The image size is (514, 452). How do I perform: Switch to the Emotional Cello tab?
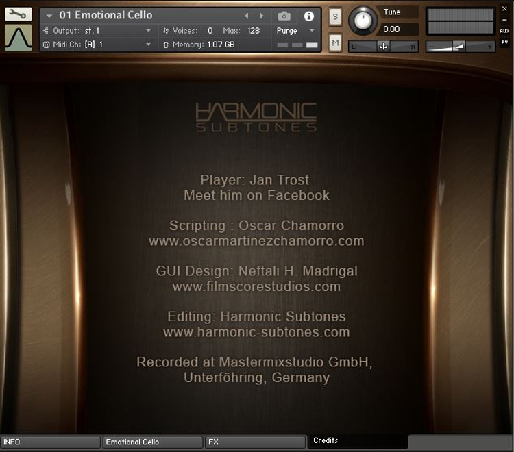pyautogui.click(x=153, y=442)
